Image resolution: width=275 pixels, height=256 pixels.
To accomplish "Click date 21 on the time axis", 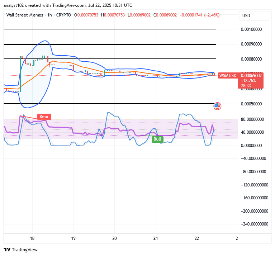I will 156,238.
